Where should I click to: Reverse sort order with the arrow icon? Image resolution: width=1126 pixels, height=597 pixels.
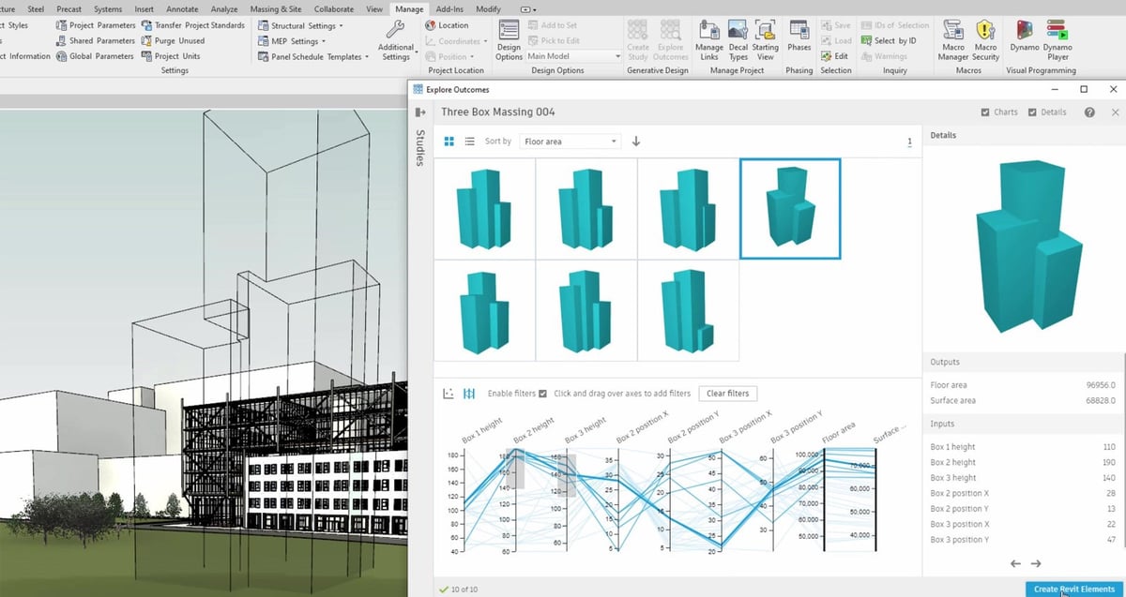tap(636, 142)
